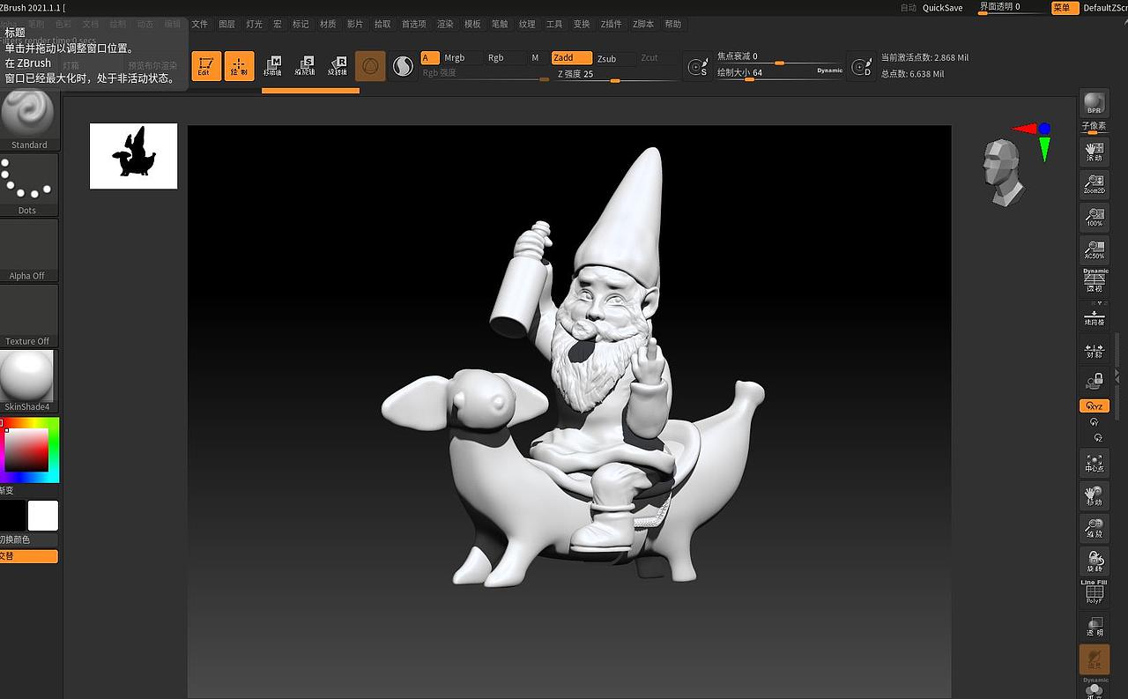Select the Draw (绘制) mode button
Viewport: 1128px width, 699px height.
(239, 66)
